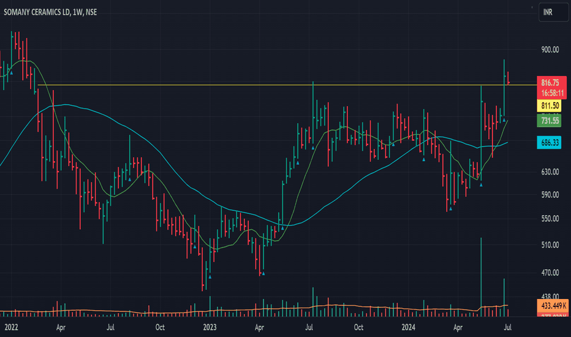This screenshot has height=337, width=571.
Task: Select the orange volume average line
Action: coord(255,309)
